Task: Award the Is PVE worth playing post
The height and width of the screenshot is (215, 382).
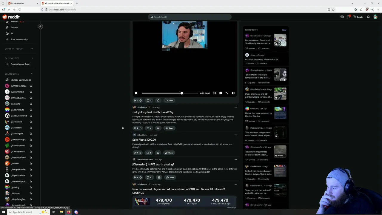Action: [159, 177]
